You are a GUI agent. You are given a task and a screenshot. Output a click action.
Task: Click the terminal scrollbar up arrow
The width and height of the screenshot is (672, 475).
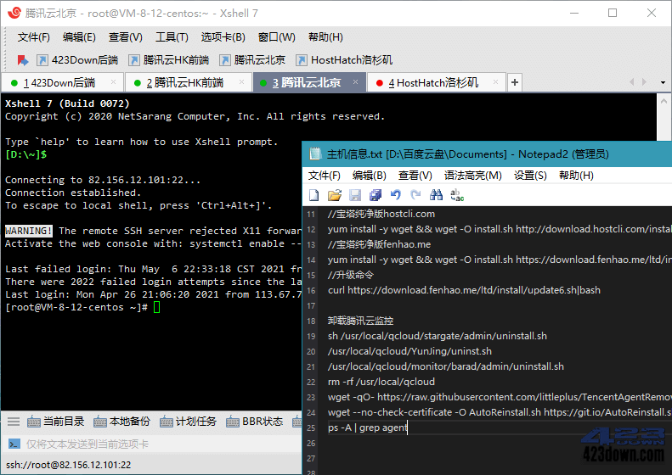[664, 102]
